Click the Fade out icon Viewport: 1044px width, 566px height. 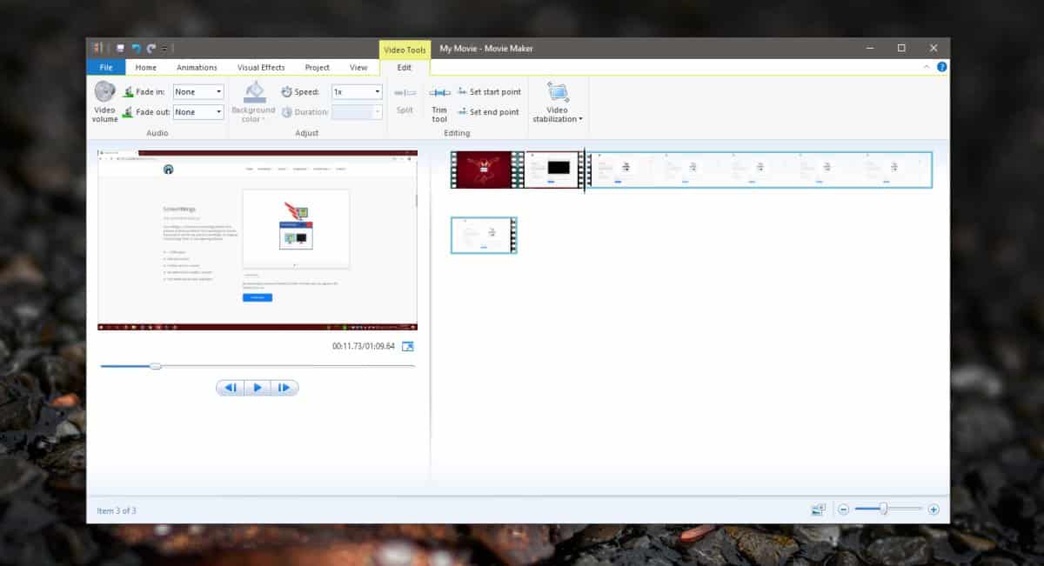point(128,111)
